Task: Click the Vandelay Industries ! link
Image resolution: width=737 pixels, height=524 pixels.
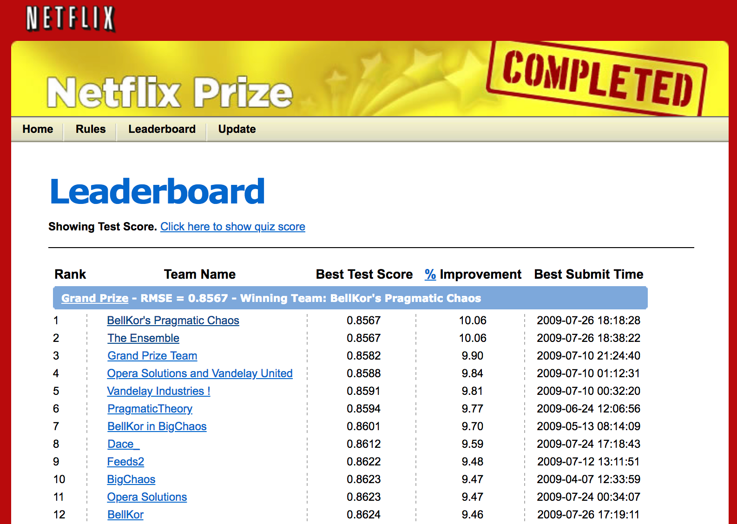Action: click(x=158, y=391)
